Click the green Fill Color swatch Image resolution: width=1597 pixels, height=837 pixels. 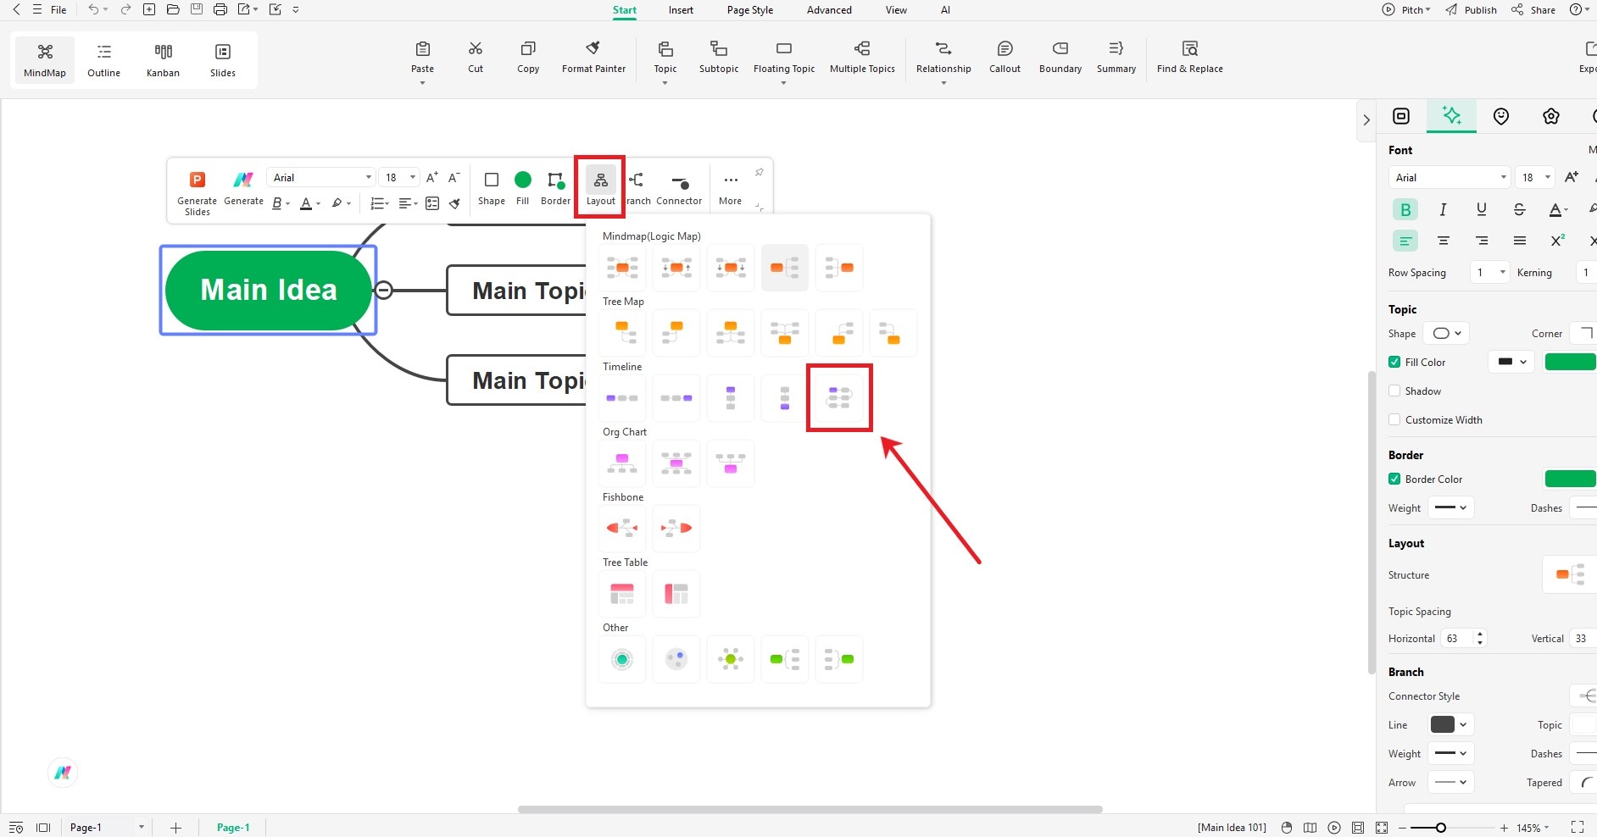coord(1571,362)
